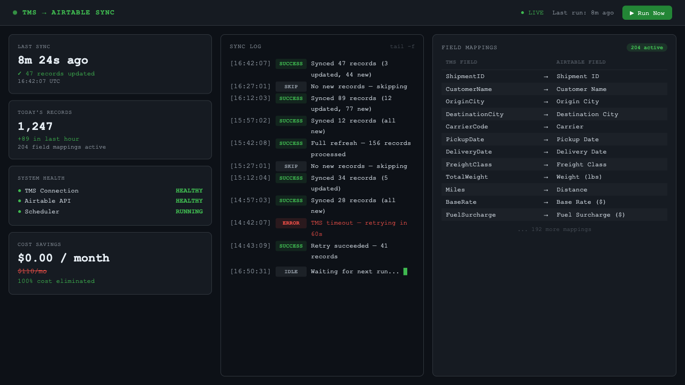Click the 'Base Rate ($)' Airtable field
This screenshot has width=685, height=385.
point(581,202)
